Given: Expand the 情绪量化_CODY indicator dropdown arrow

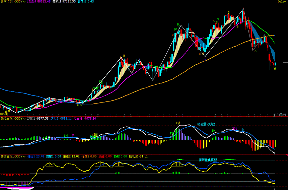Looking at the screenshot, I should 24,156.
